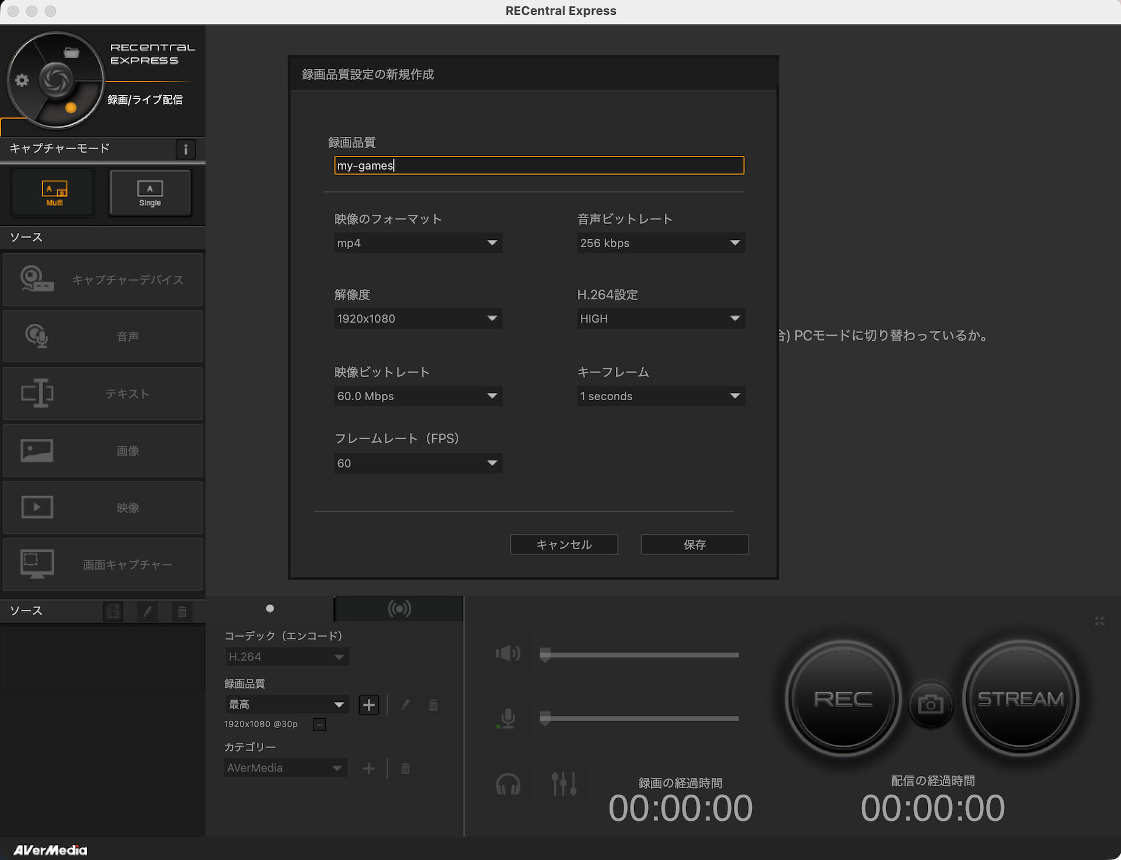Open the audio mixer icon
This screenshot has height=860, width=1121.
(564, 784)
